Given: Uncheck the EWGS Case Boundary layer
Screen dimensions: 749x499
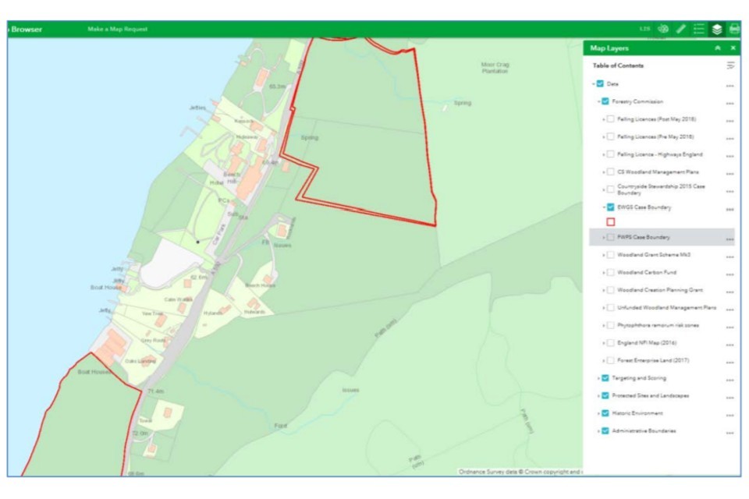Looking at the screenshot, I should (610, 207).
